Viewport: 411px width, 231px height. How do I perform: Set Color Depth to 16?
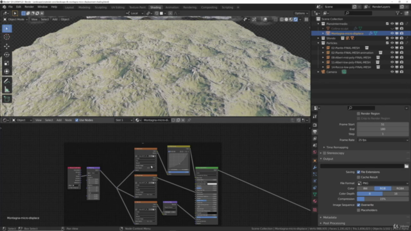[396, 194]
